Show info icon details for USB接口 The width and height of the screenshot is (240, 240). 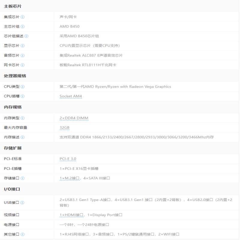tap(22, 202)
